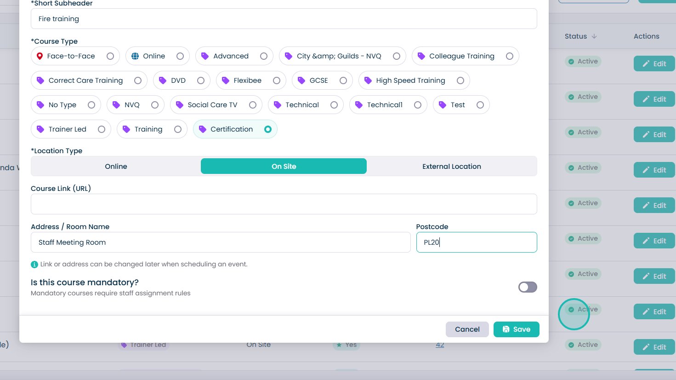Choose the Test radio button
The image size is (676, 380).
click(480, 105)
